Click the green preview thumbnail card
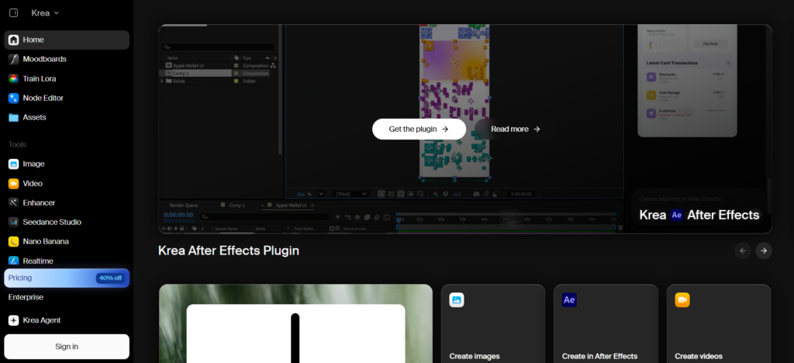794x363 pixels. (x=295, y=323)
